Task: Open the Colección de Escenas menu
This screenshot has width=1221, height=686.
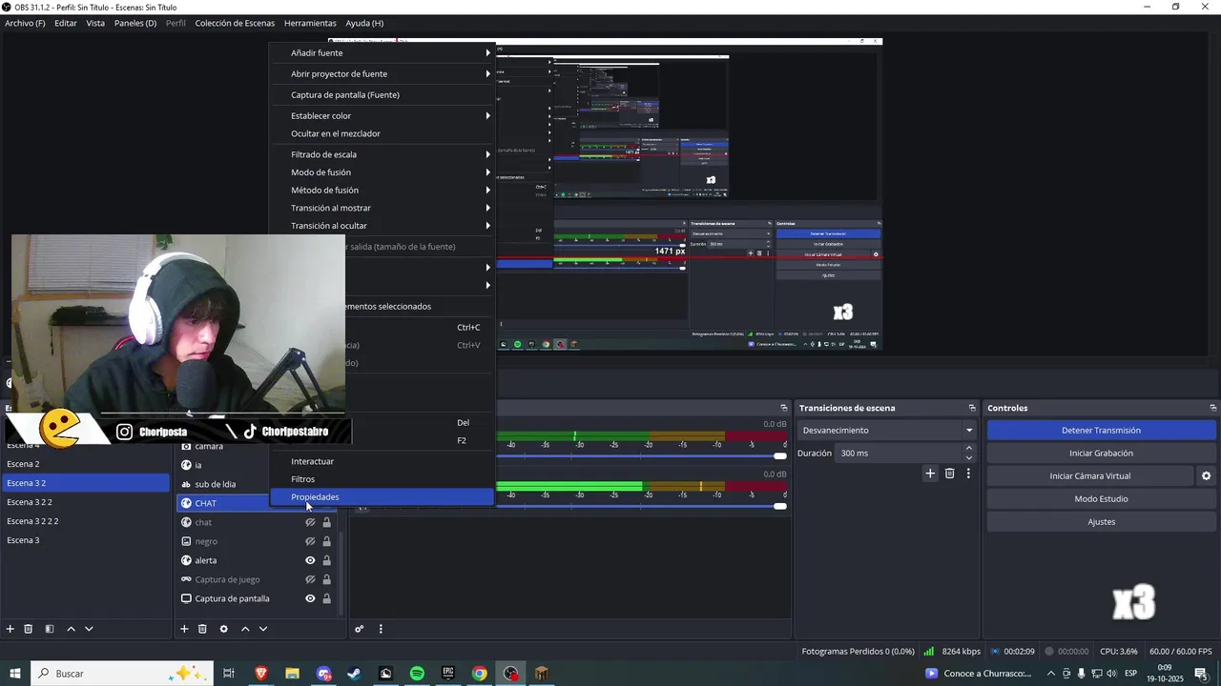Action: pyautogui.click(x=235, y=23)
